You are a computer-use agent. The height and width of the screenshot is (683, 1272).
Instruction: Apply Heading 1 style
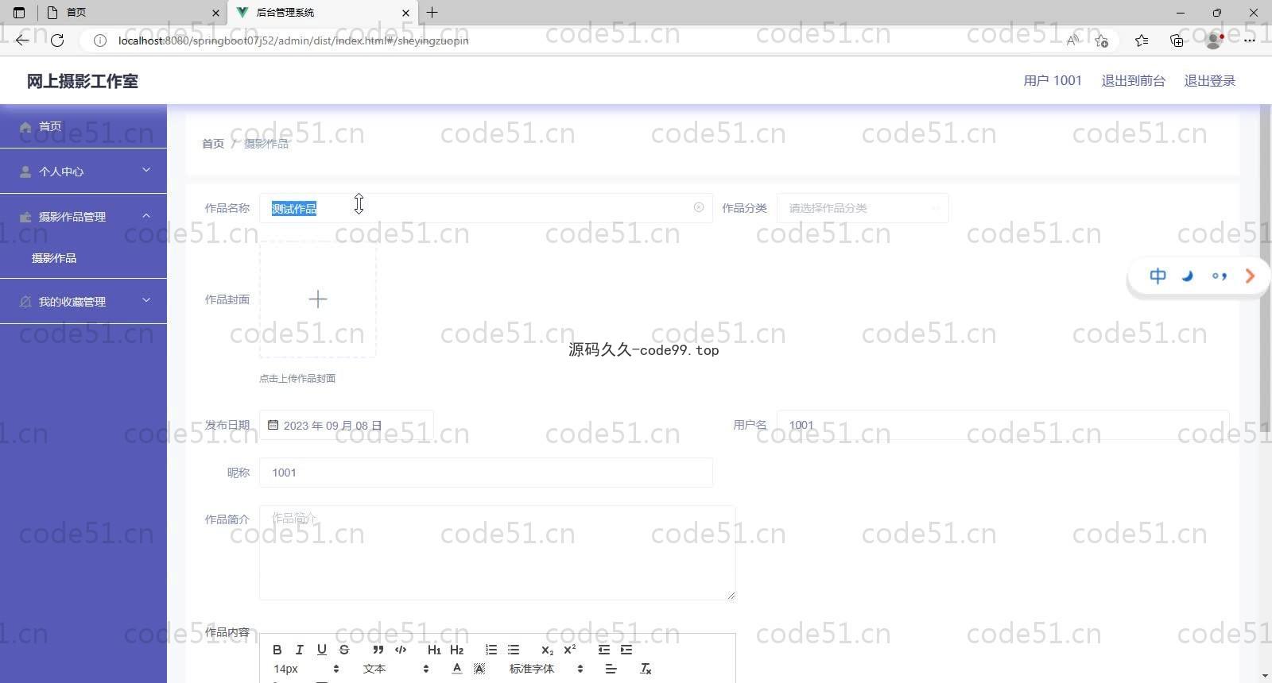coord(434,650)
